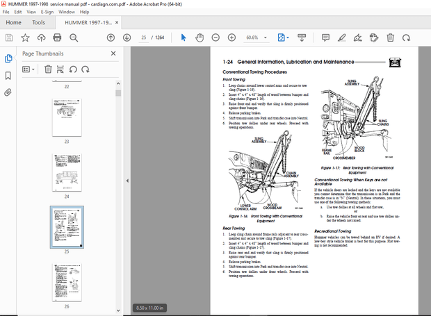Viewport: 431px width, 316px height.
Task: Zoom in with the plus circle
Action: 231,38
